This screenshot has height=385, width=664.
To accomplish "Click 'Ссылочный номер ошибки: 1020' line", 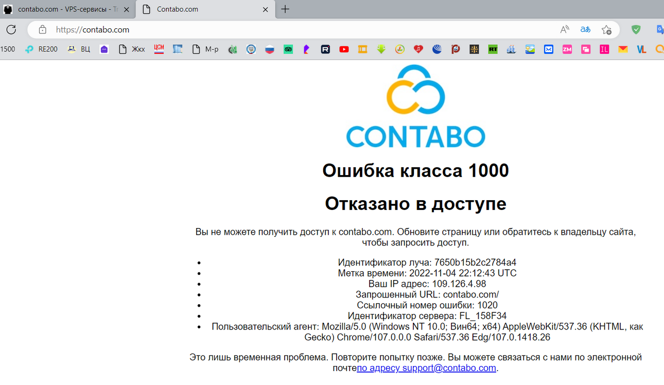I will pyautogui.click(x=427, y=306).
